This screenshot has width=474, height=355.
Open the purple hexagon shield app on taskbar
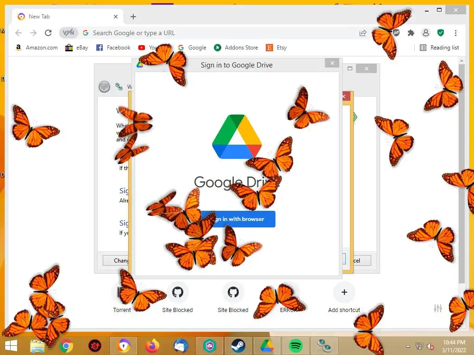(210, 346)
